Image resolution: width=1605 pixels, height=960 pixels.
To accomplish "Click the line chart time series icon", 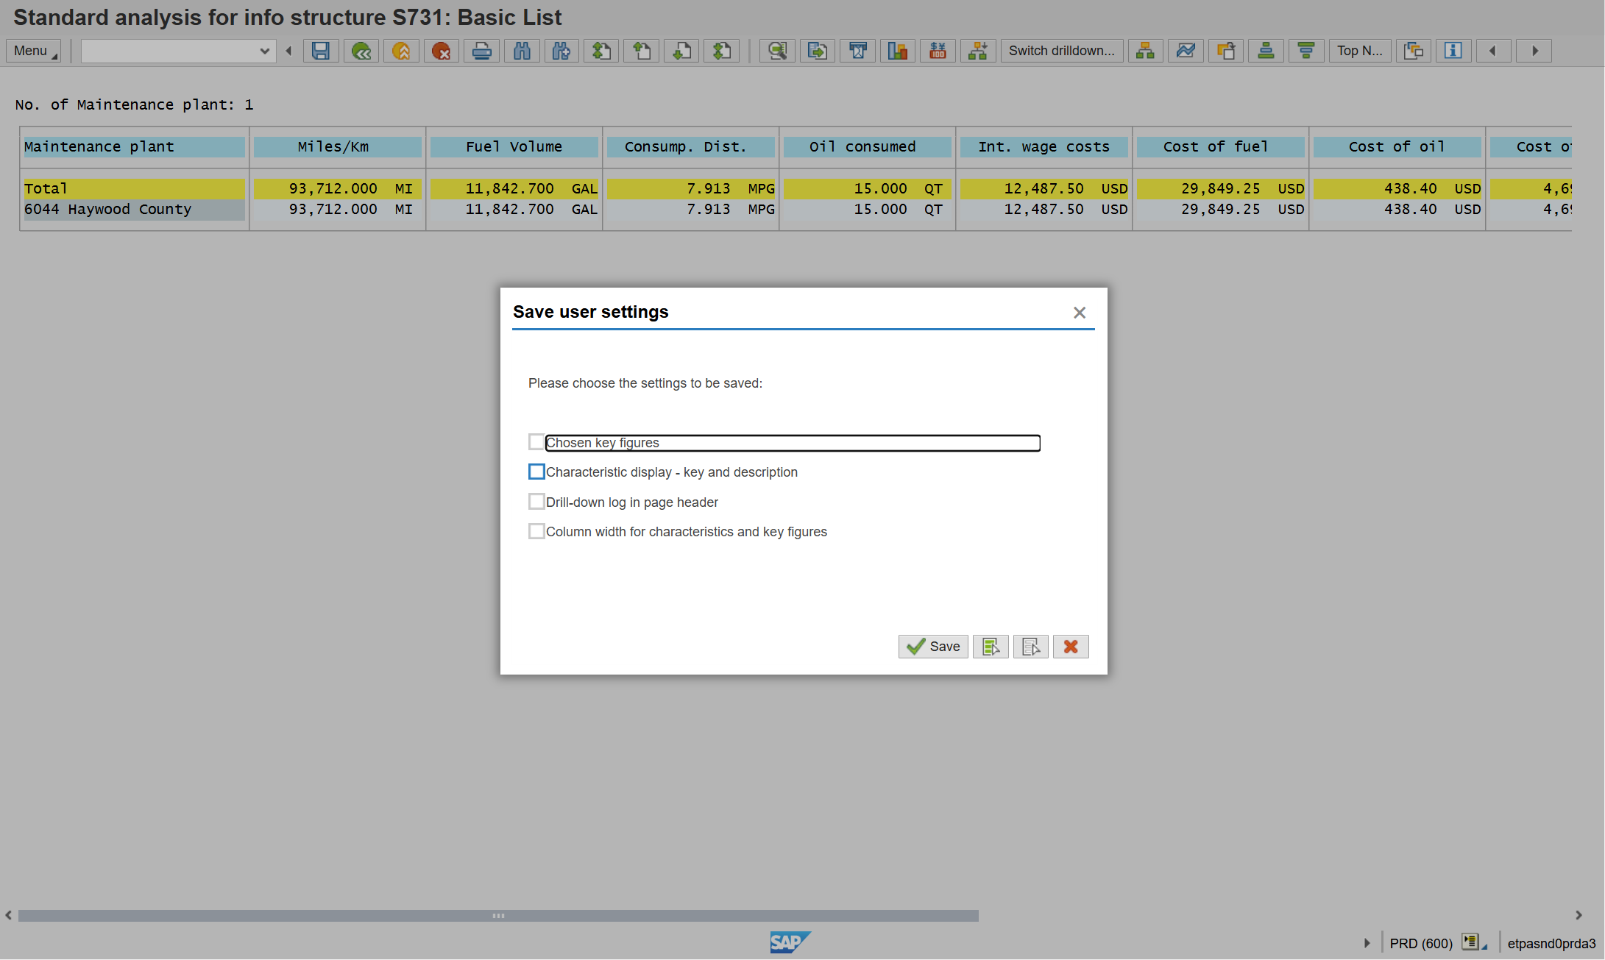I will [1186, 51].
